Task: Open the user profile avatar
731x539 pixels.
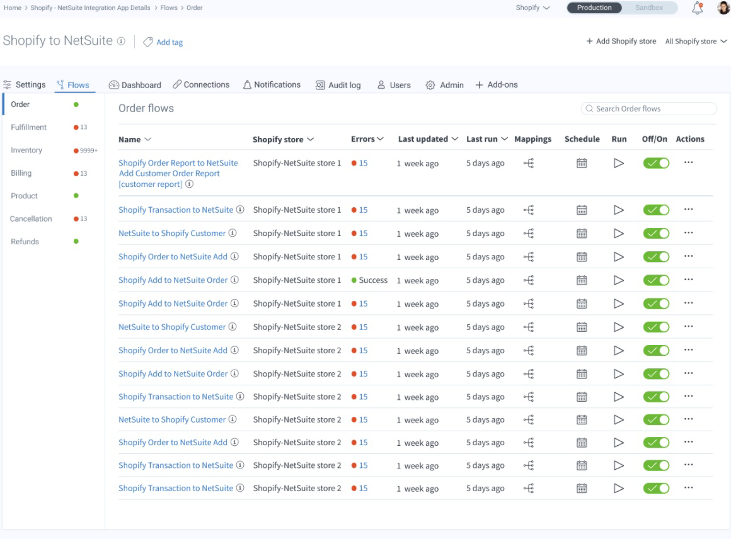Action: 723,8
